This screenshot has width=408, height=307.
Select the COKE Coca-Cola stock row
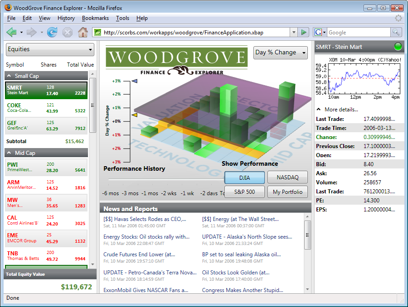point(46,108)
